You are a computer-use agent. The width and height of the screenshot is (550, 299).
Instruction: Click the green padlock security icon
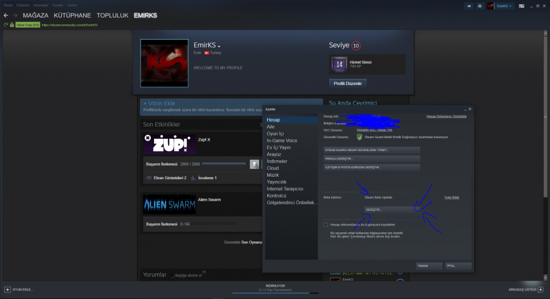(x=12, y=25)
